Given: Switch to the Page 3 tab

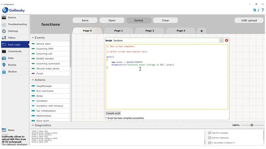Looking at the screenshot, I should [x=181, y=31].
